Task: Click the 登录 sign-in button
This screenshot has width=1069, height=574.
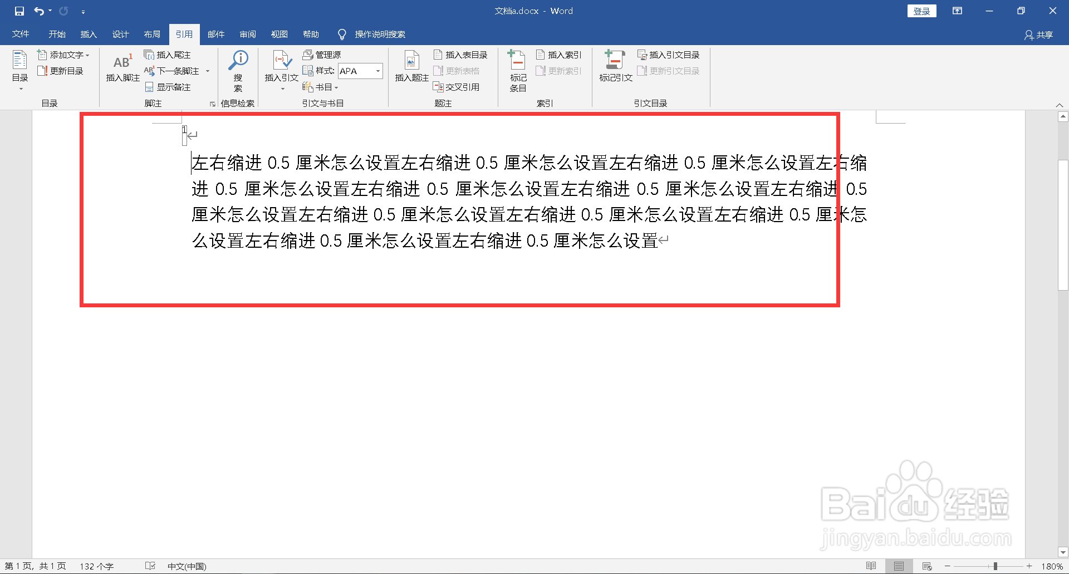Action: [x=921, y=11]
